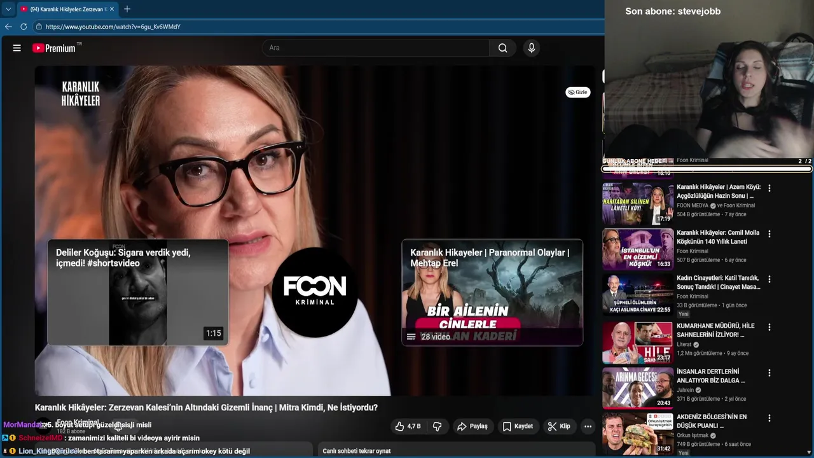Open 'AKDENİZ BÖLGESİ'NİN EN DÜŞÜK PUANLI' link

click(x=712, y=421)
